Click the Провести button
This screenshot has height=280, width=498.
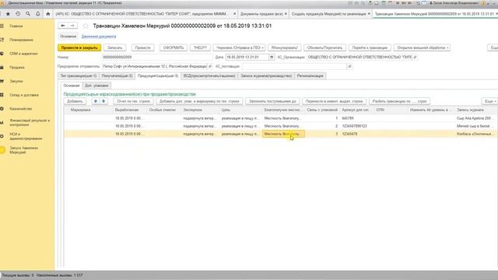142,47
